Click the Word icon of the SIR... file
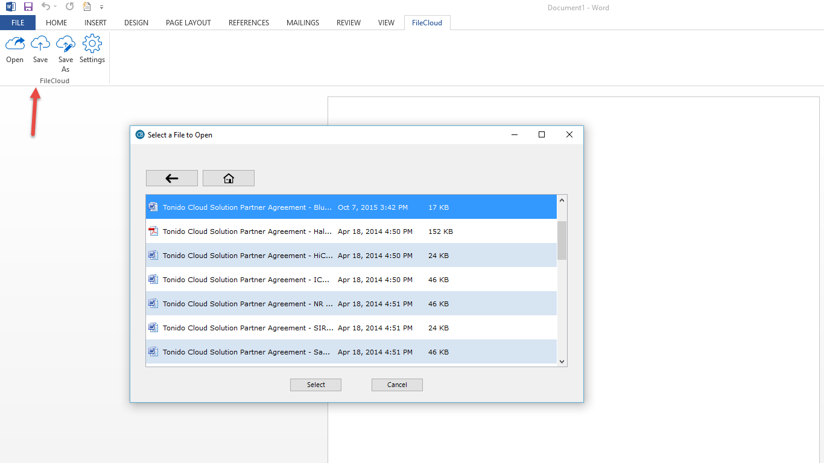This screenshot has height=463, width=824. [x=153, y=327]
